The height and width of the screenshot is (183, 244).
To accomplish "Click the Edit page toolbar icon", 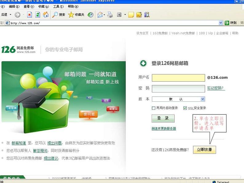I will pos(119,15).
